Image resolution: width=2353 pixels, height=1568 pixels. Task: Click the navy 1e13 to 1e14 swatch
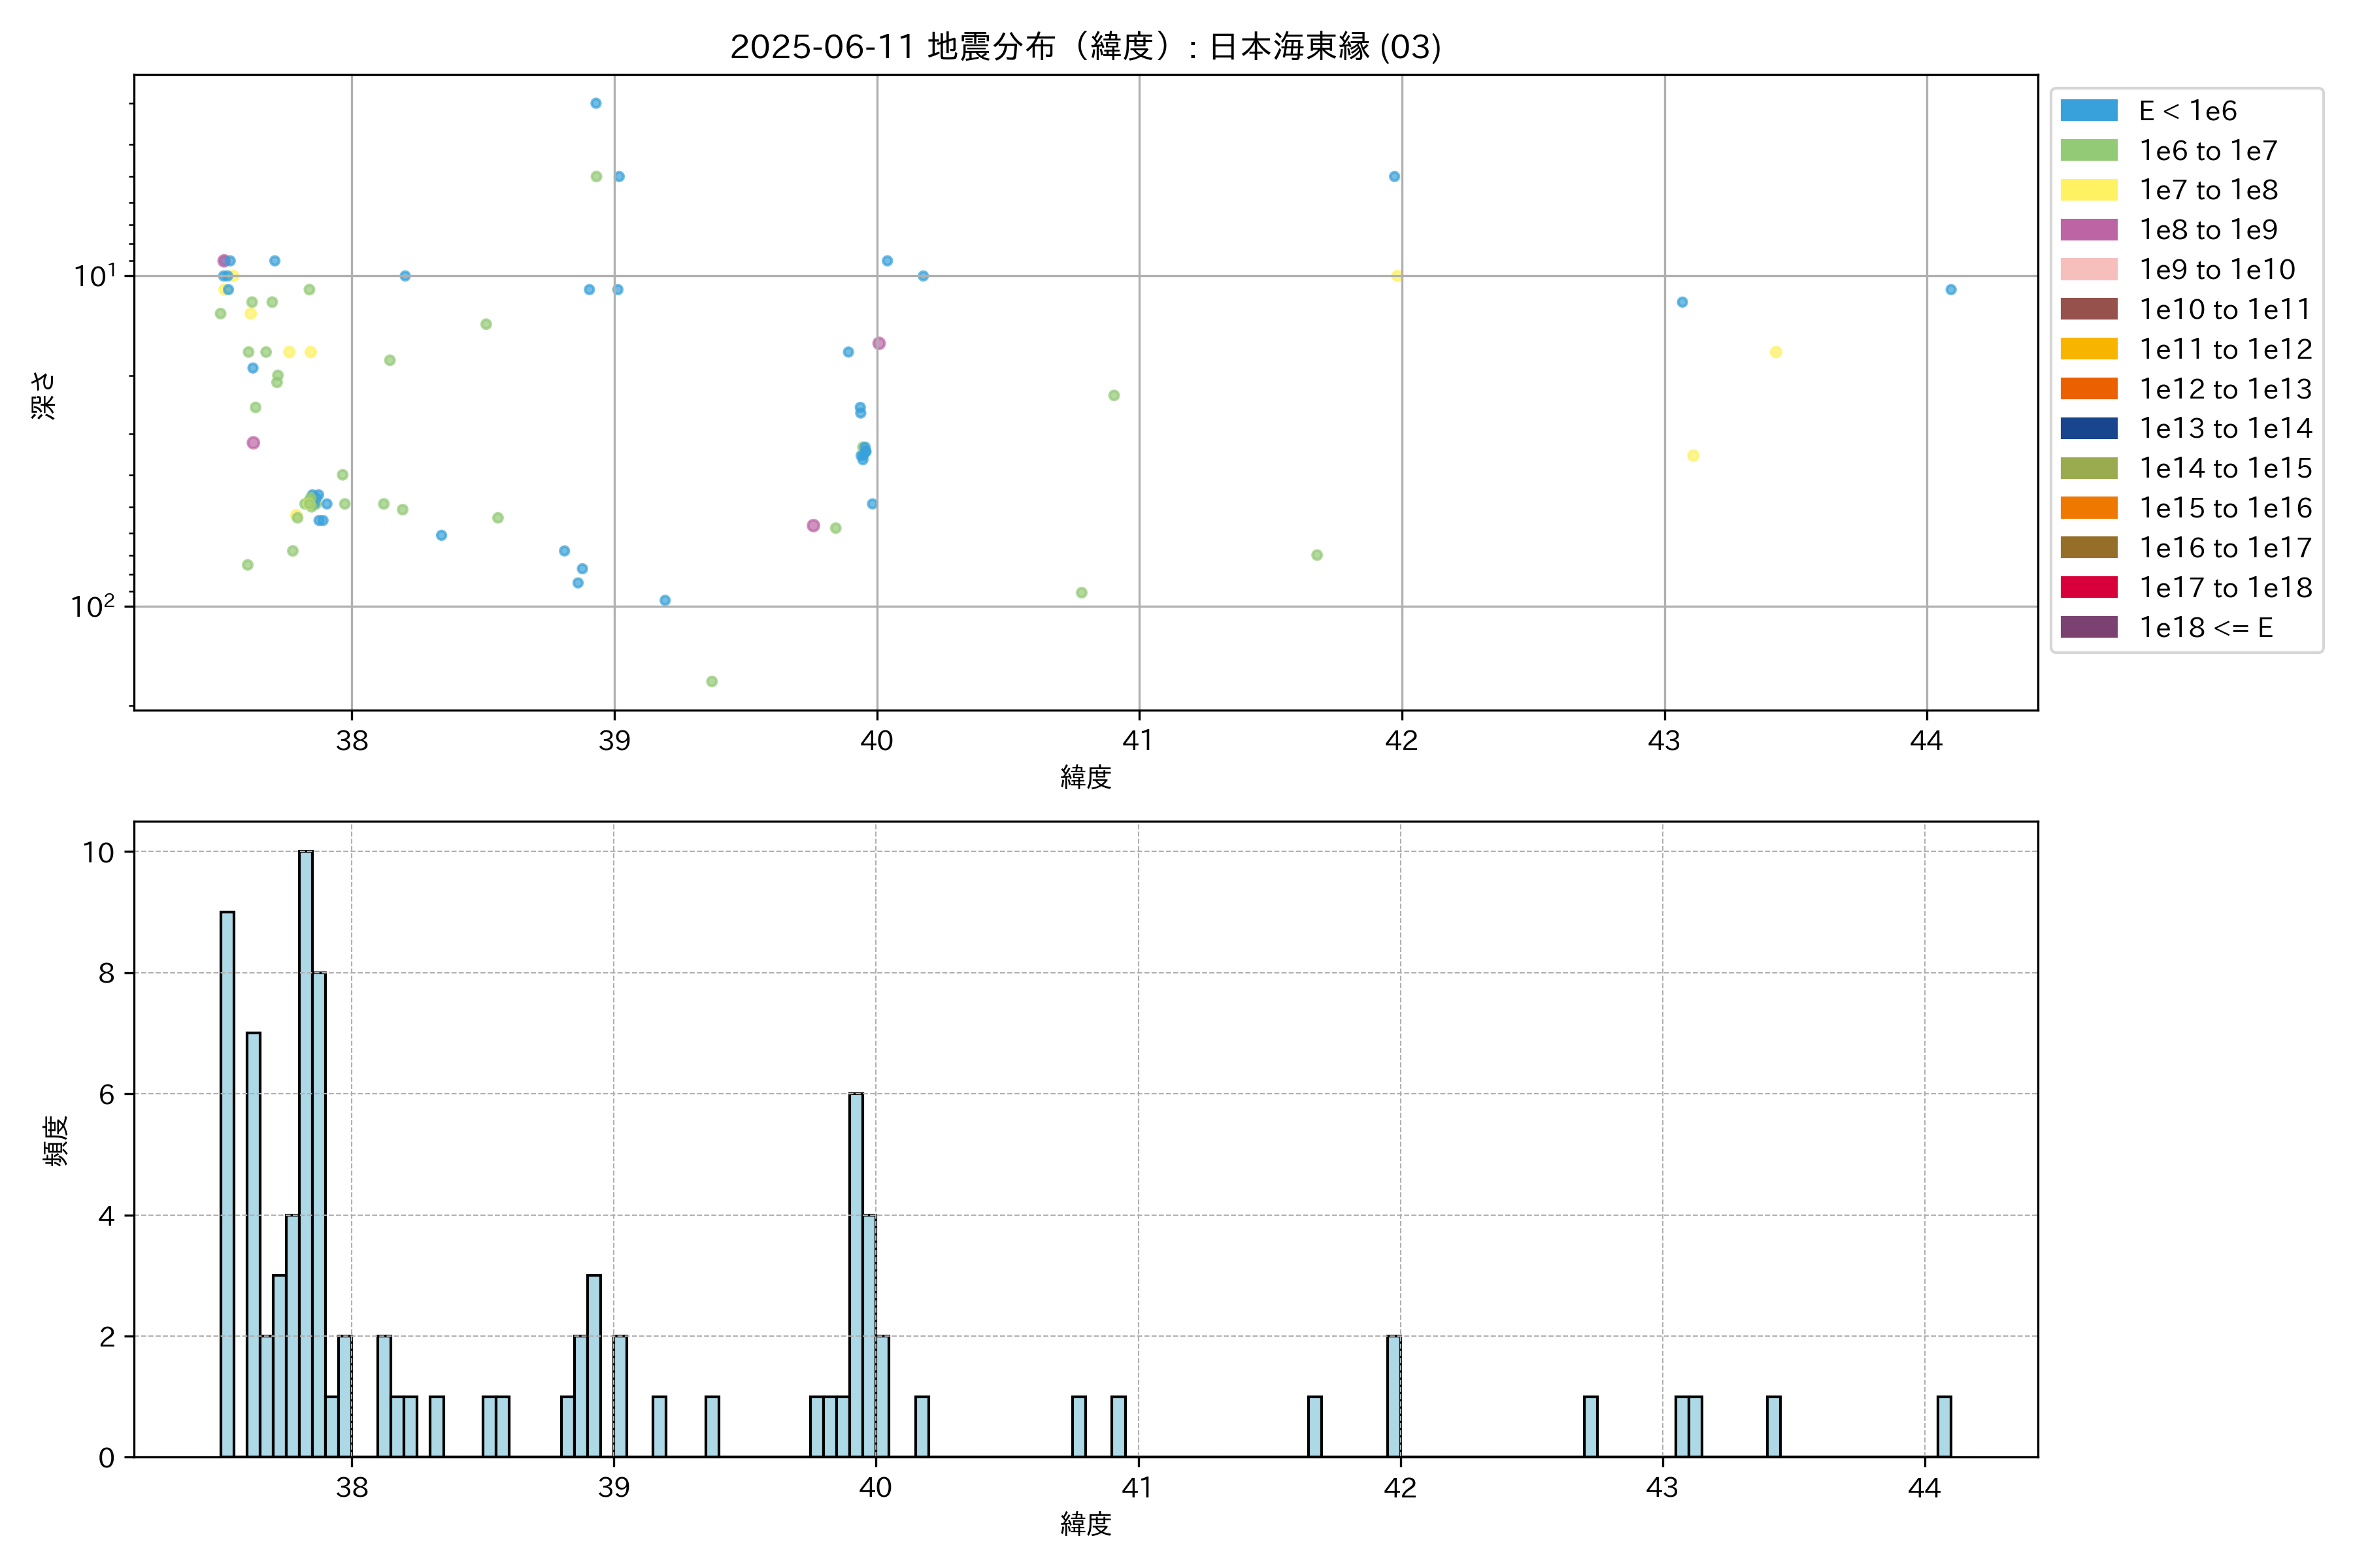coord(2088,428)
